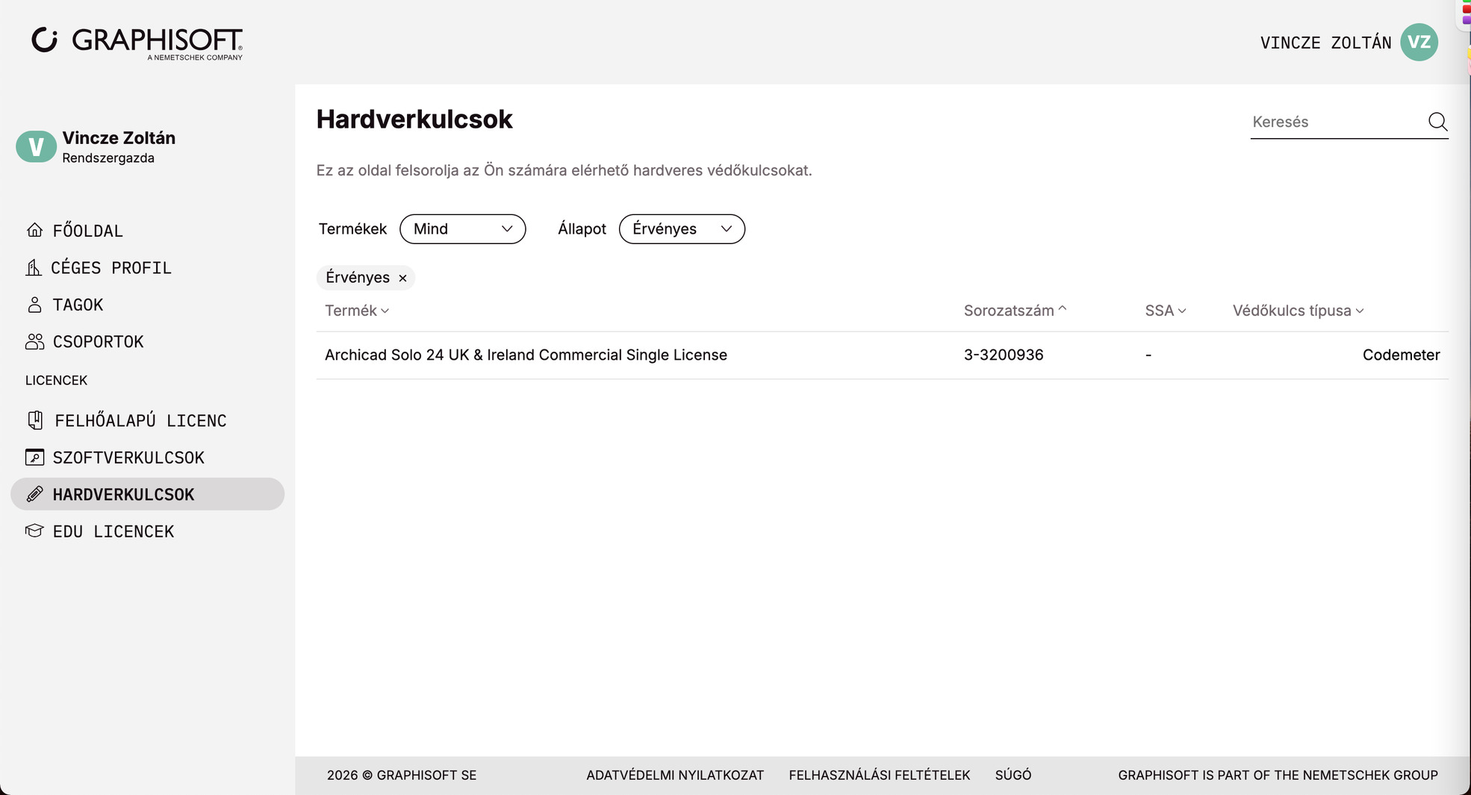
Task: Click the 2026 © GRAPHISOFT SE footer text
Action: click(x=402, y=775)
